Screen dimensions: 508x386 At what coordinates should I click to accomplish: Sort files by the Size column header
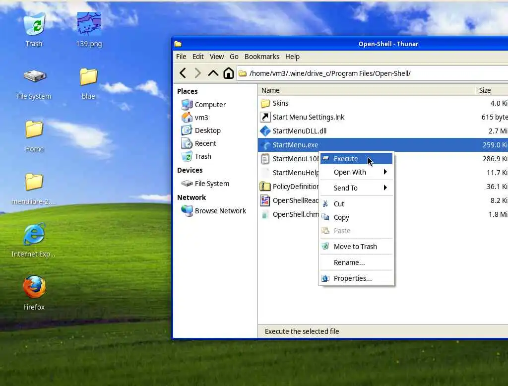click(x=492, y=90)
